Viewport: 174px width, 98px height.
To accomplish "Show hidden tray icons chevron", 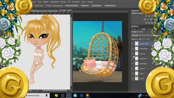I will [x=144, y=95].
